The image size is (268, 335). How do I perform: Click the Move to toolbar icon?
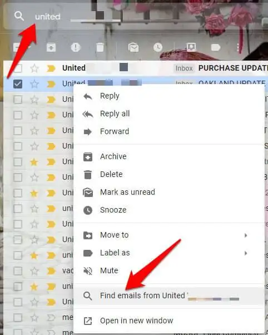coord(191,47)
